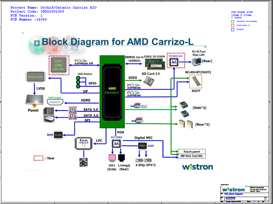Click the (Rear*2) USB label

pos(202,124)
